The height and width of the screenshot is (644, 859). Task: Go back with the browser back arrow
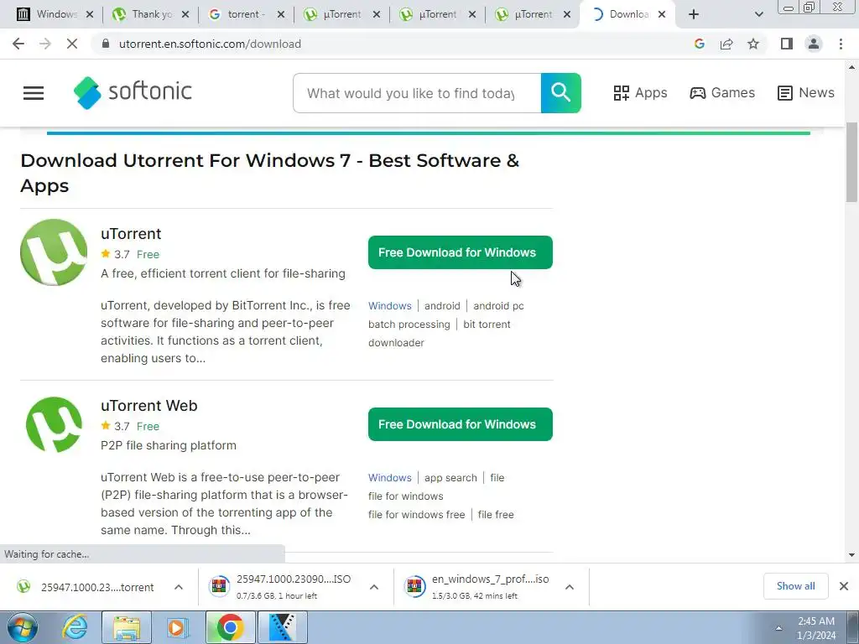coord(18,44)
